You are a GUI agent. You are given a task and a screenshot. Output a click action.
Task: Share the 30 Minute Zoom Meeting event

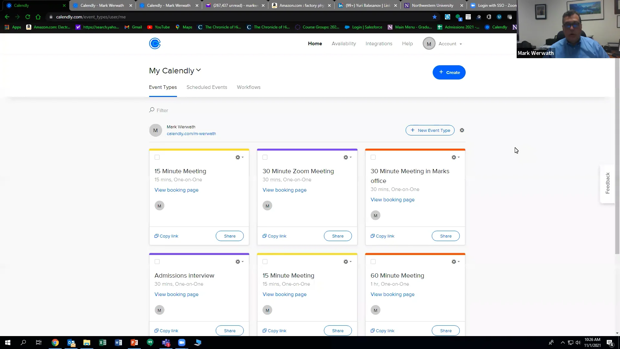click(x=338, y=236)
